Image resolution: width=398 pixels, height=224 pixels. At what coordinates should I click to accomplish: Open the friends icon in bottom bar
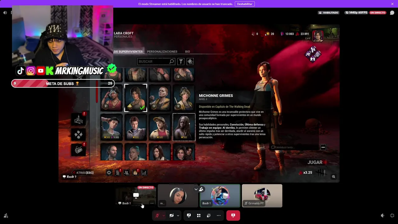(127, 173)
